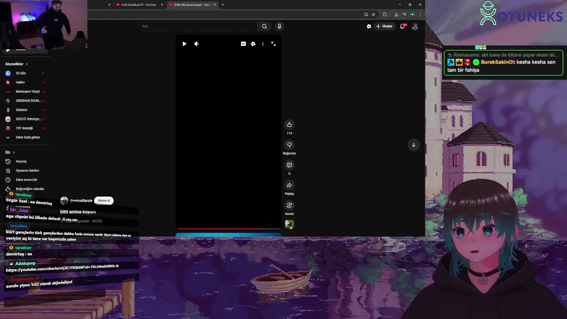Open the browser profile avatar

point(412,14)
